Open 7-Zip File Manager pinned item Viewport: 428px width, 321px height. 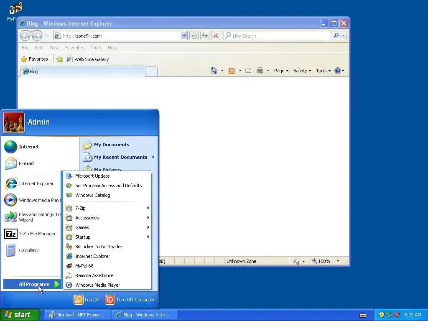(x=32, y=234)
